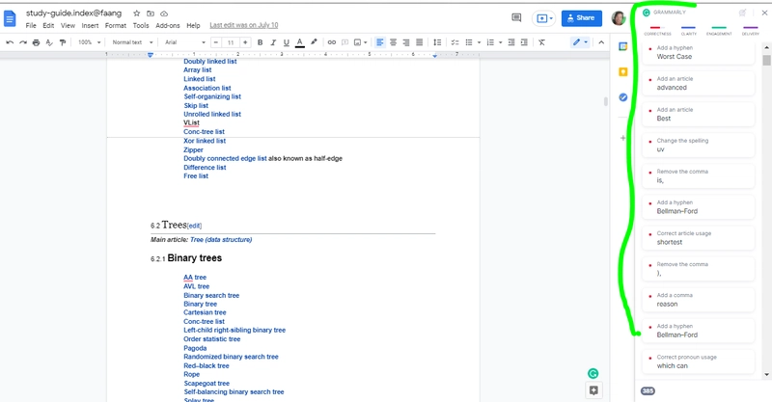Image resolution: width=772 pixels, height=402 pixels.
Task: Activate the Paint format tool
Action: pos(63,42)
